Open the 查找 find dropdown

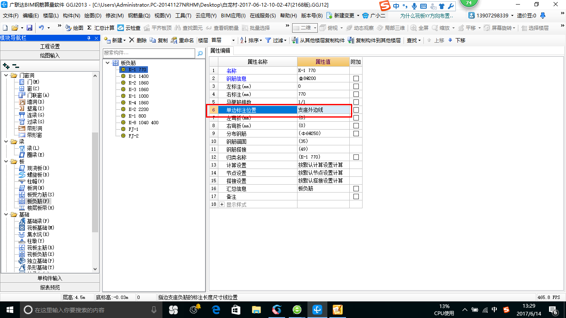coord(414,40)
